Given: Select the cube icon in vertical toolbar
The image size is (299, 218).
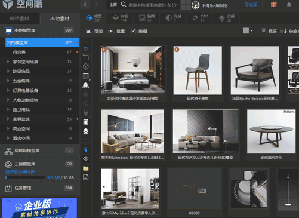Looking at the screenshot, I should [86, 66].
